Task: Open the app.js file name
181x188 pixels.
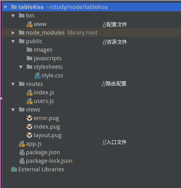Action: coord(34,144)
